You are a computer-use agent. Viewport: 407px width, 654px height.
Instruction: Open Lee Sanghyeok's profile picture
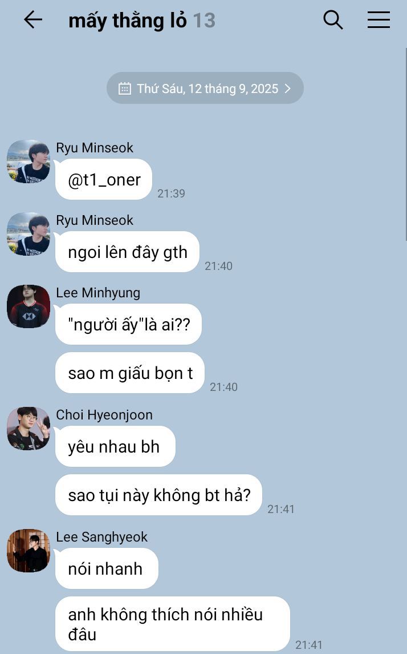(x=29, y=551)
